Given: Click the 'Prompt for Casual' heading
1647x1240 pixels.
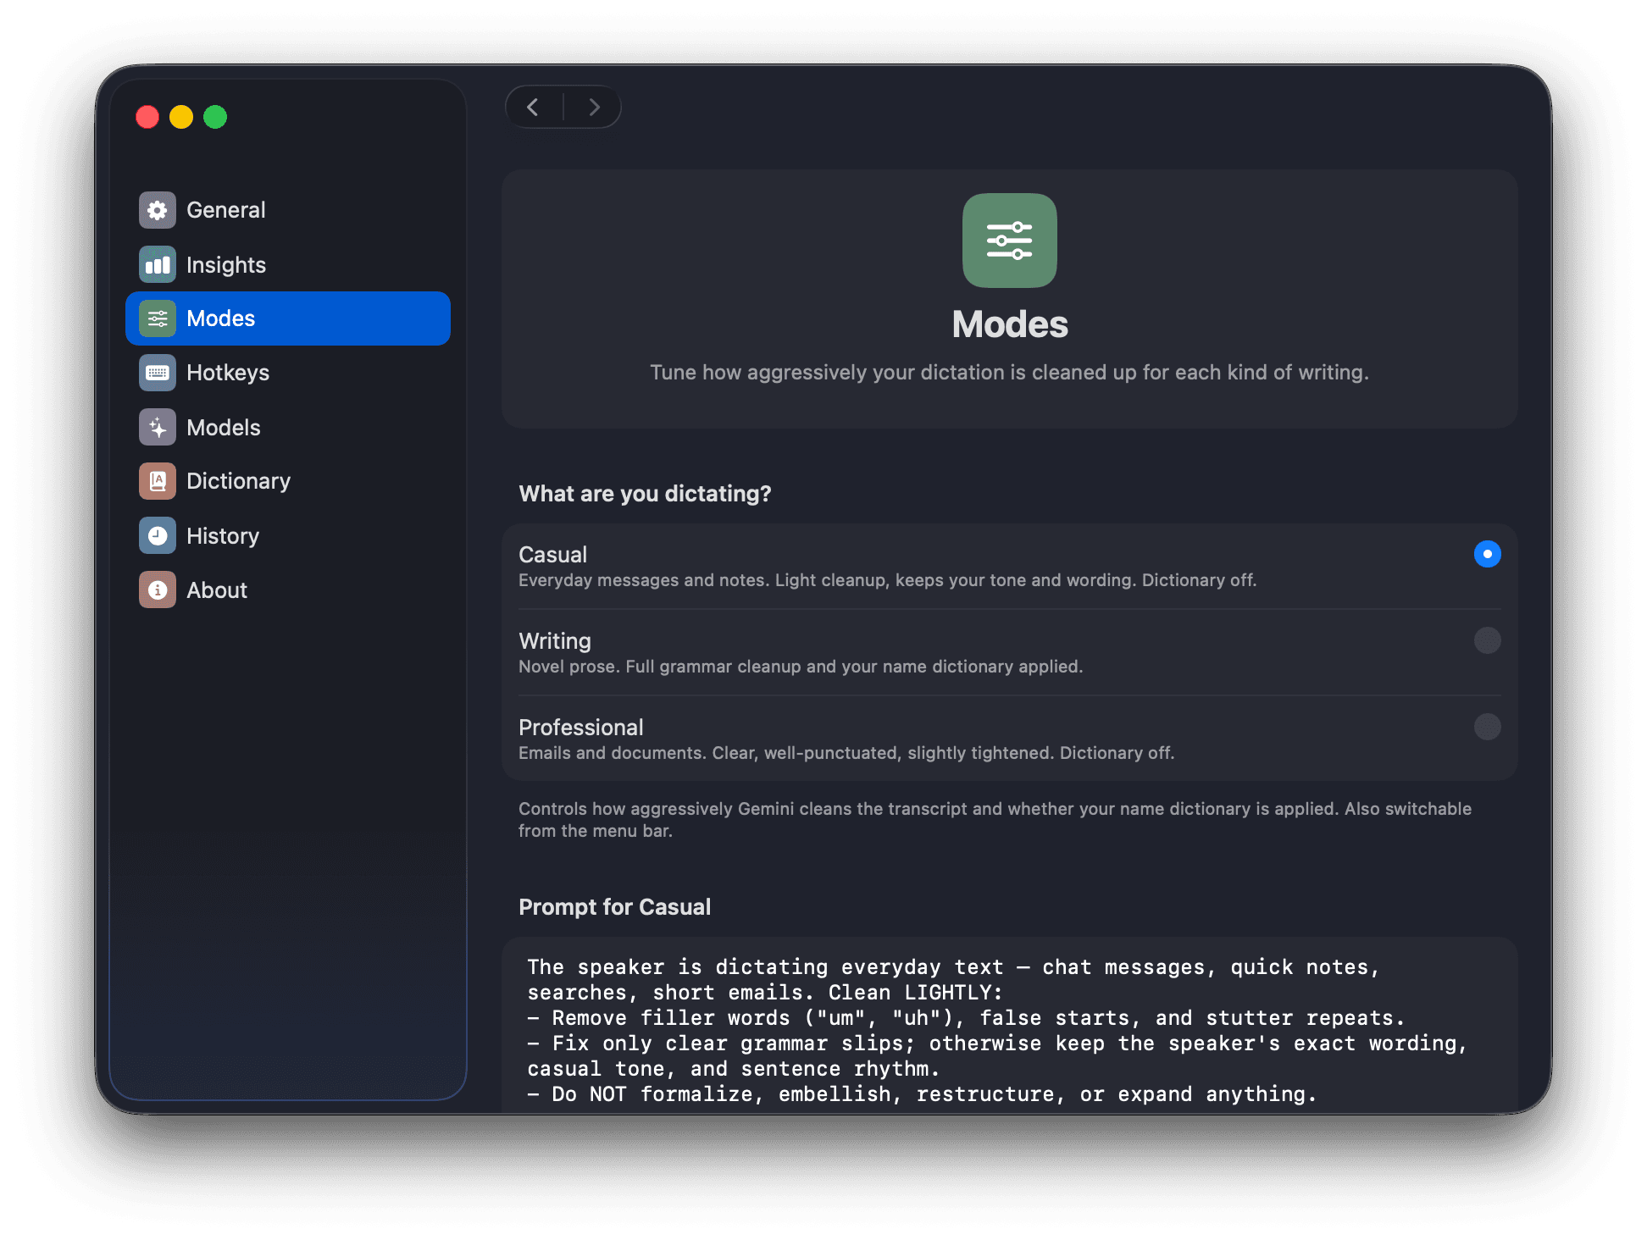Looking at the screenshot, I should [x=614, y=907].
